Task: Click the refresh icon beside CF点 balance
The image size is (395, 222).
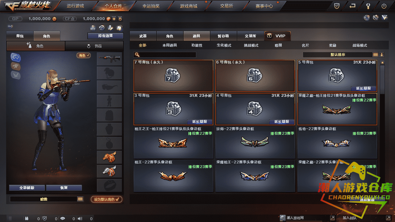Action: click(120, 19)
